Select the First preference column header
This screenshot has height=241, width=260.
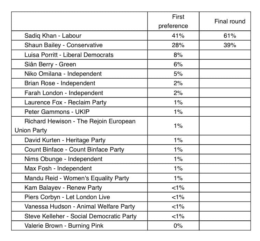pyautogui.click(x=173, y=21)
